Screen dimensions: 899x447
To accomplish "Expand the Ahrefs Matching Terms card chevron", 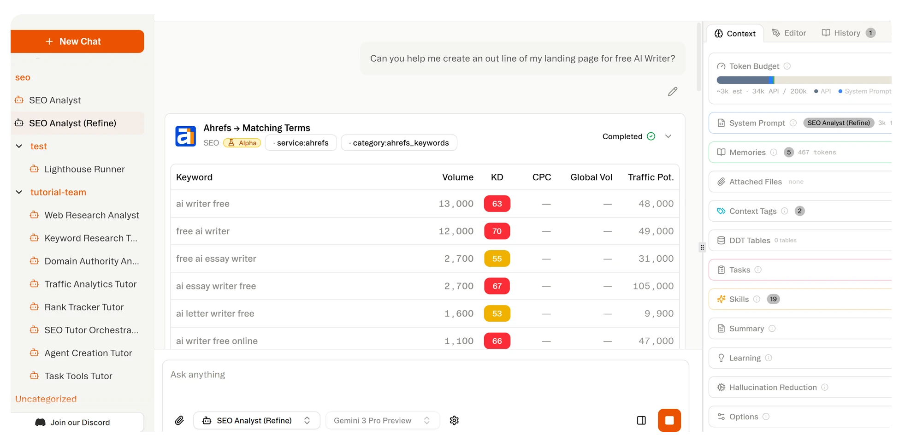I will tap(668, 136).
